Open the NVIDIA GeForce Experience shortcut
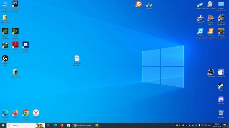 pos(5,33)
